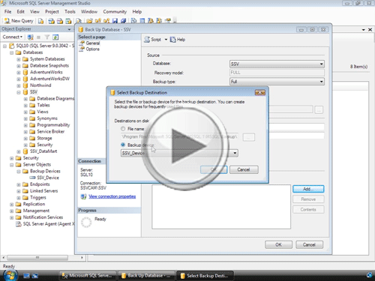Click the SQL Server Agent icon
This screenshot has width=375, height=281.
click(19, 224)
